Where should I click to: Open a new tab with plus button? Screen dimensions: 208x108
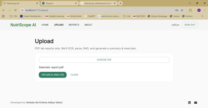coord(121,3)
